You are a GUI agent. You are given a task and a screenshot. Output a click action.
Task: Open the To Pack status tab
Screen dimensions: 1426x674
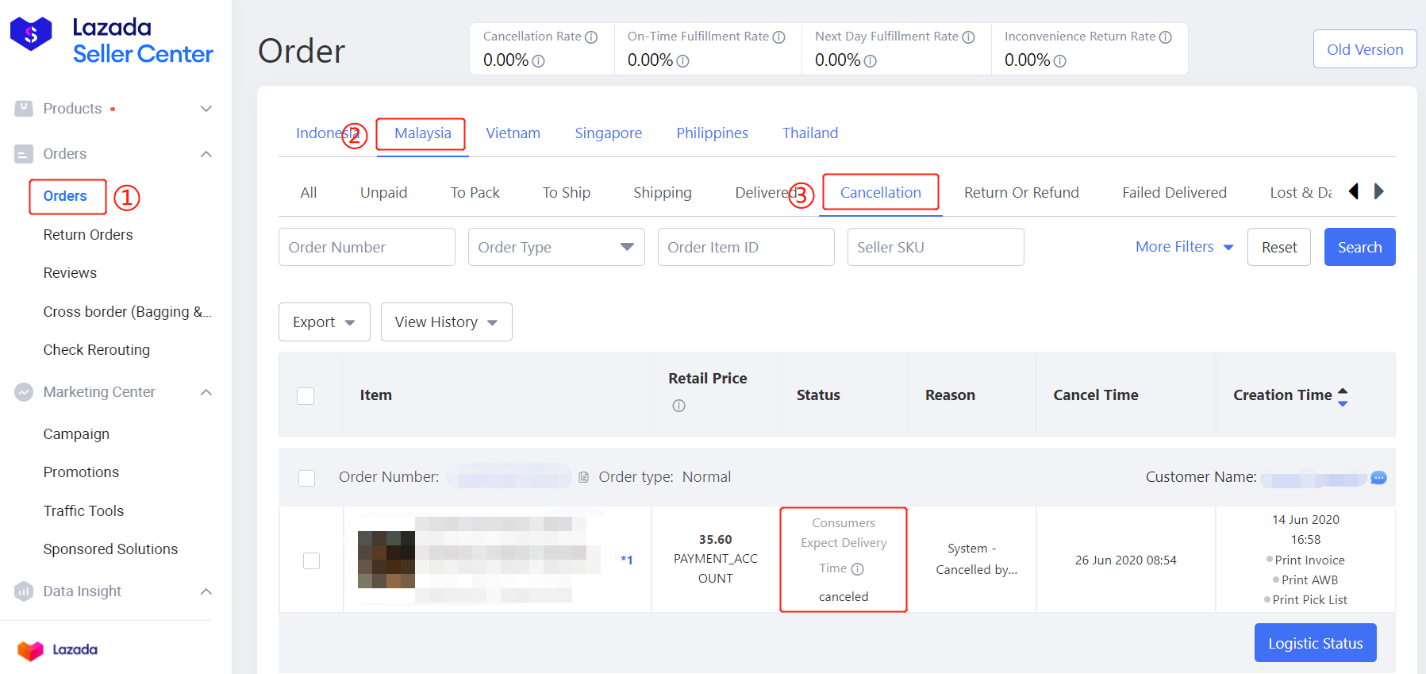pyautogui.click(x=475, y=193)
